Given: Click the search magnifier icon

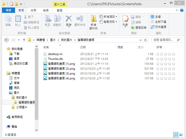Looking at the screenshot, I should 178,40.
